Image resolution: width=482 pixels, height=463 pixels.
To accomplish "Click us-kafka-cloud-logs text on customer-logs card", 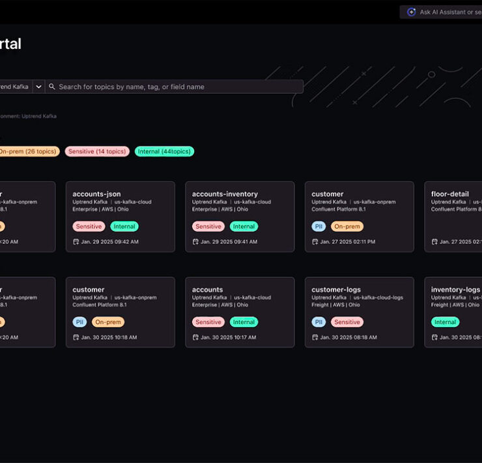I will pos(378,297).
